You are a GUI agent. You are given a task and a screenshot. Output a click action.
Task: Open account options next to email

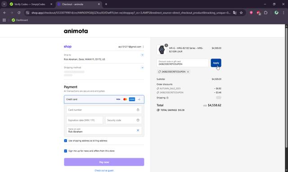[x=143, y=47]
